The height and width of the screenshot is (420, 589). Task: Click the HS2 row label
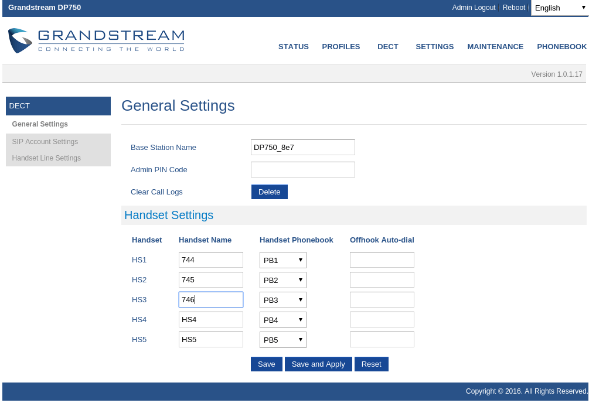click(139, 279)
